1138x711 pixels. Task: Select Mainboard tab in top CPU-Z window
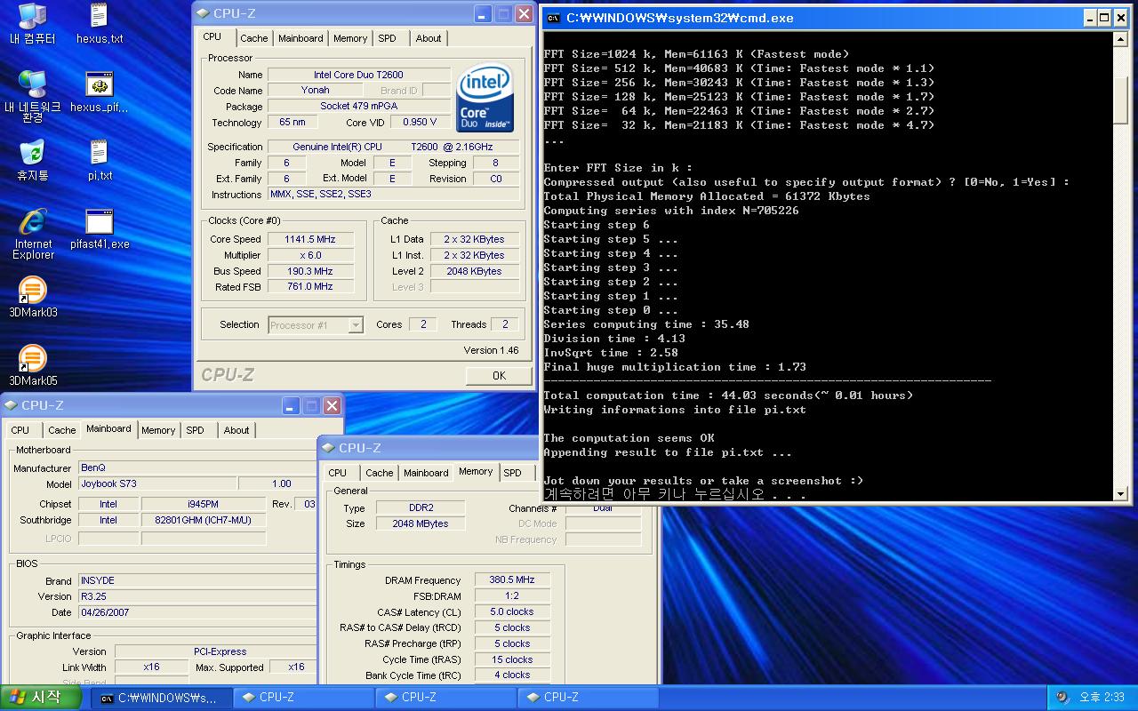(301, 38)
